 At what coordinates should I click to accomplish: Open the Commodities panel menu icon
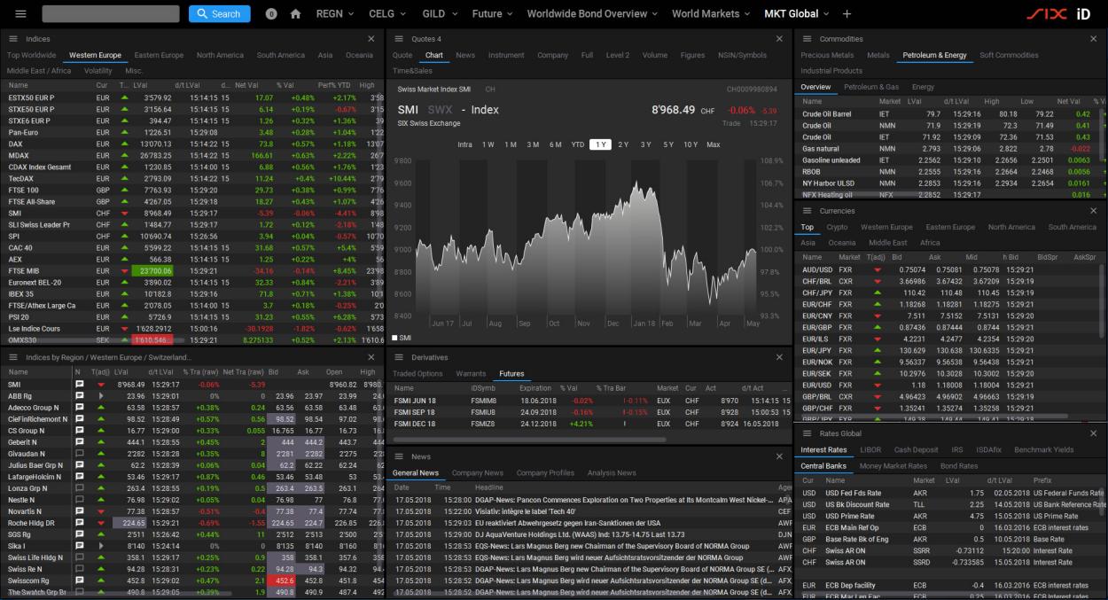pos(808,39)
